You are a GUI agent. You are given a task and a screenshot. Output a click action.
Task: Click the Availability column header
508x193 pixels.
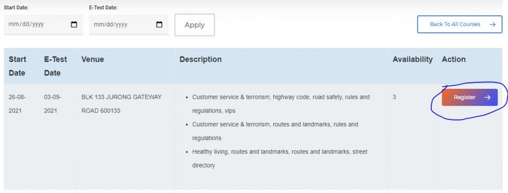tap(412, 59)
